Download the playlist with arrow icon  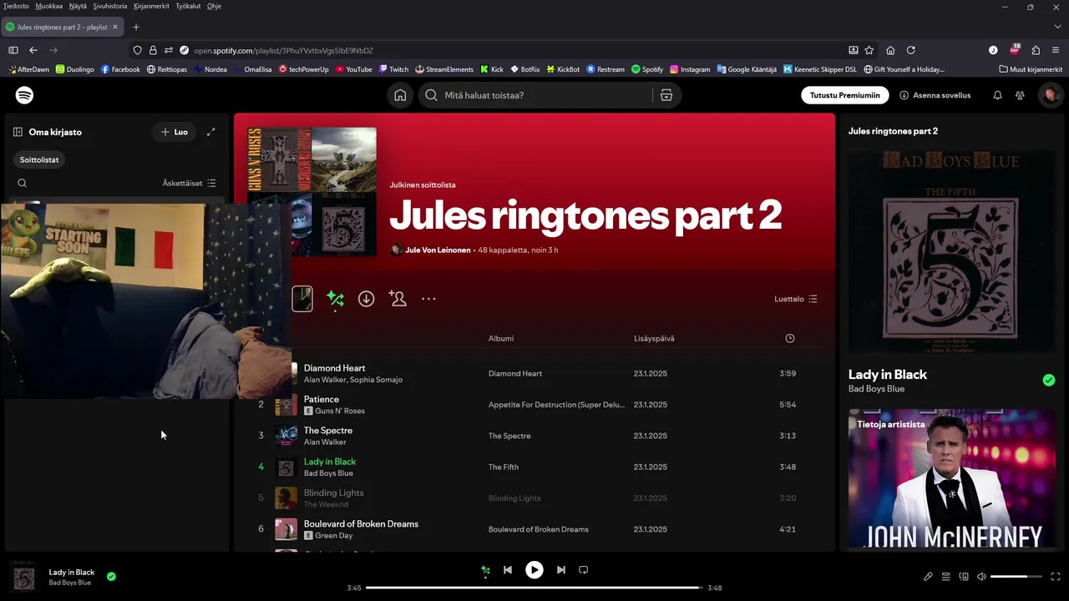click(x=366, y=299)
